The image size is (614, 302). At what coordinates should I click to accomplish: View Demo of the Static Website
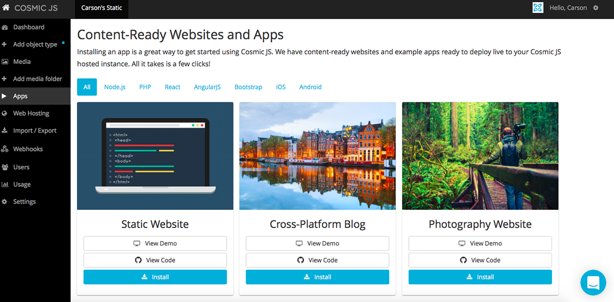(155, 243)
